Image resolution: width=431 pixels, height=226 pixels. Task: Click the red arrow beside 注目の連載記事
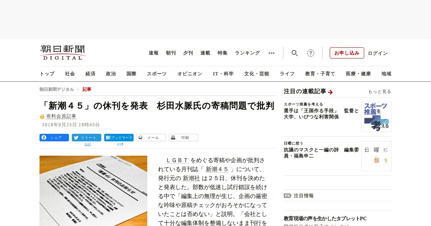pos(330,92)
